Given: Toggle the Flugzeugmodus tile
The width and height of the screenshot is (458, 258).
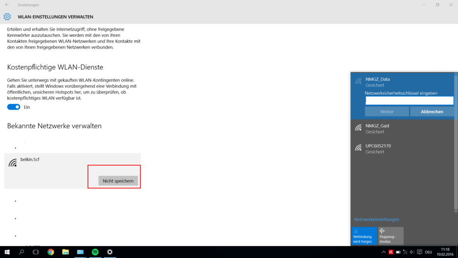Looking at the screenshot, I should coord(391,236).
